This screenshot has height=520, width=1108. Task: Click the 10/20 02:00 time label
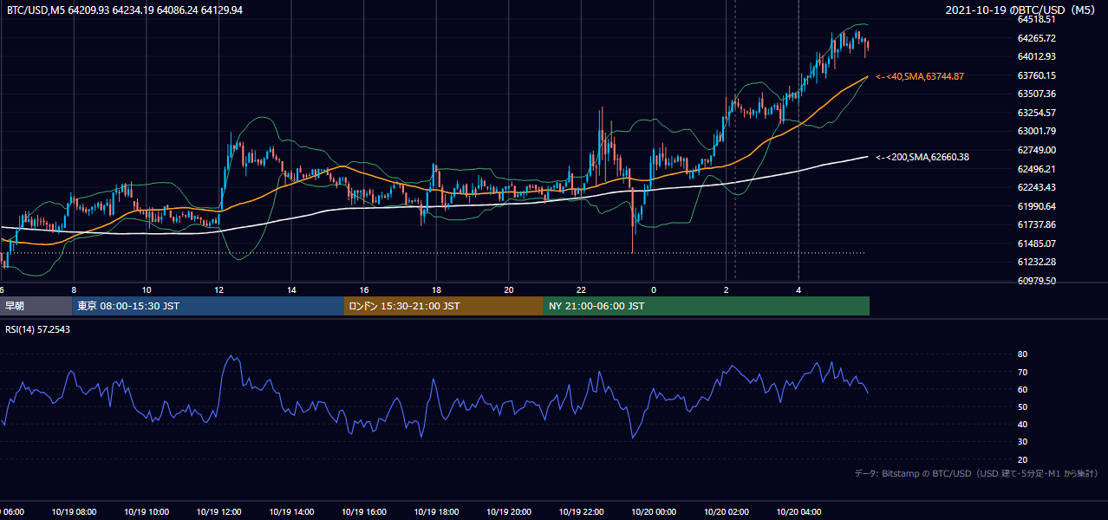point(727,512)
